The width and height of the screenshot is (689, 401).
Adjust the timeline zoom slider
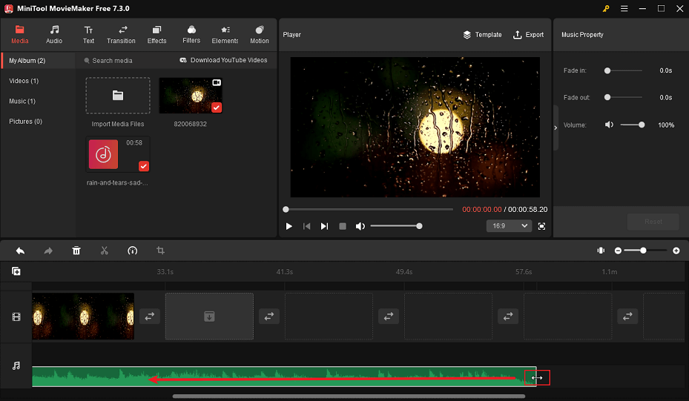(645, 251)
